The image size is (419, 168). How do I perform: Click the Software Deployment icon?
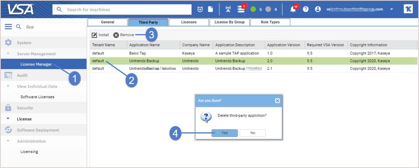pos(8,130)
